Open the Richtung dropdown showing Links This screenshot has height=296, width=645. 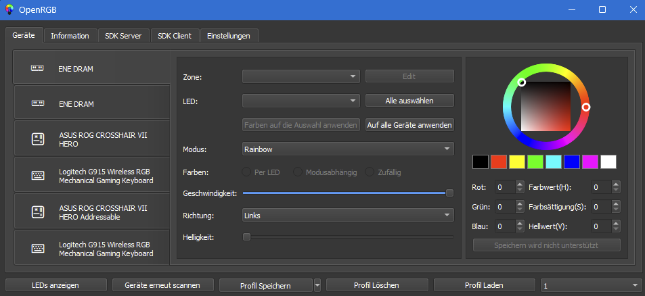[348, 215]
